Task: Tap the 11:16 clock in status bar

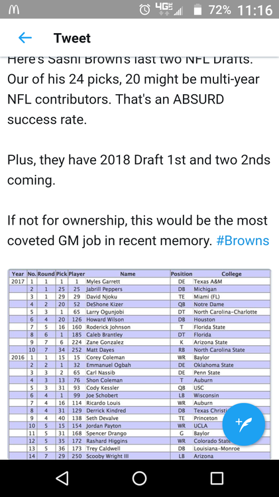Action: 254,10
